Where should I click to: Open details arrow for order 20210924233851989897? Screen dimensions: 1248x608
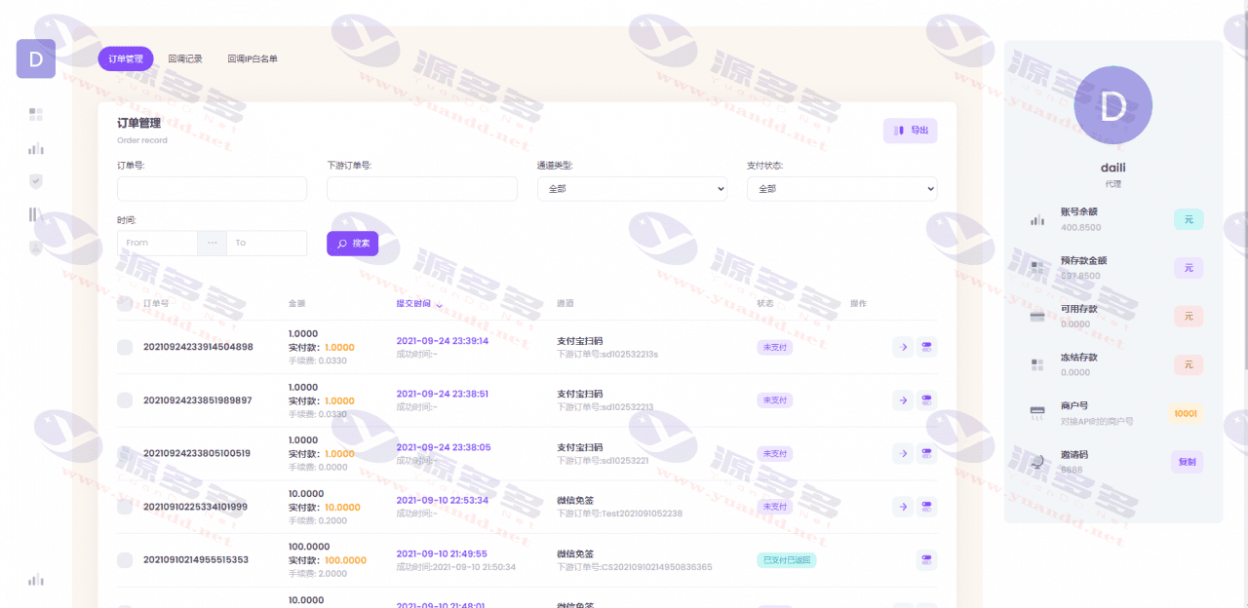point(903,399)
